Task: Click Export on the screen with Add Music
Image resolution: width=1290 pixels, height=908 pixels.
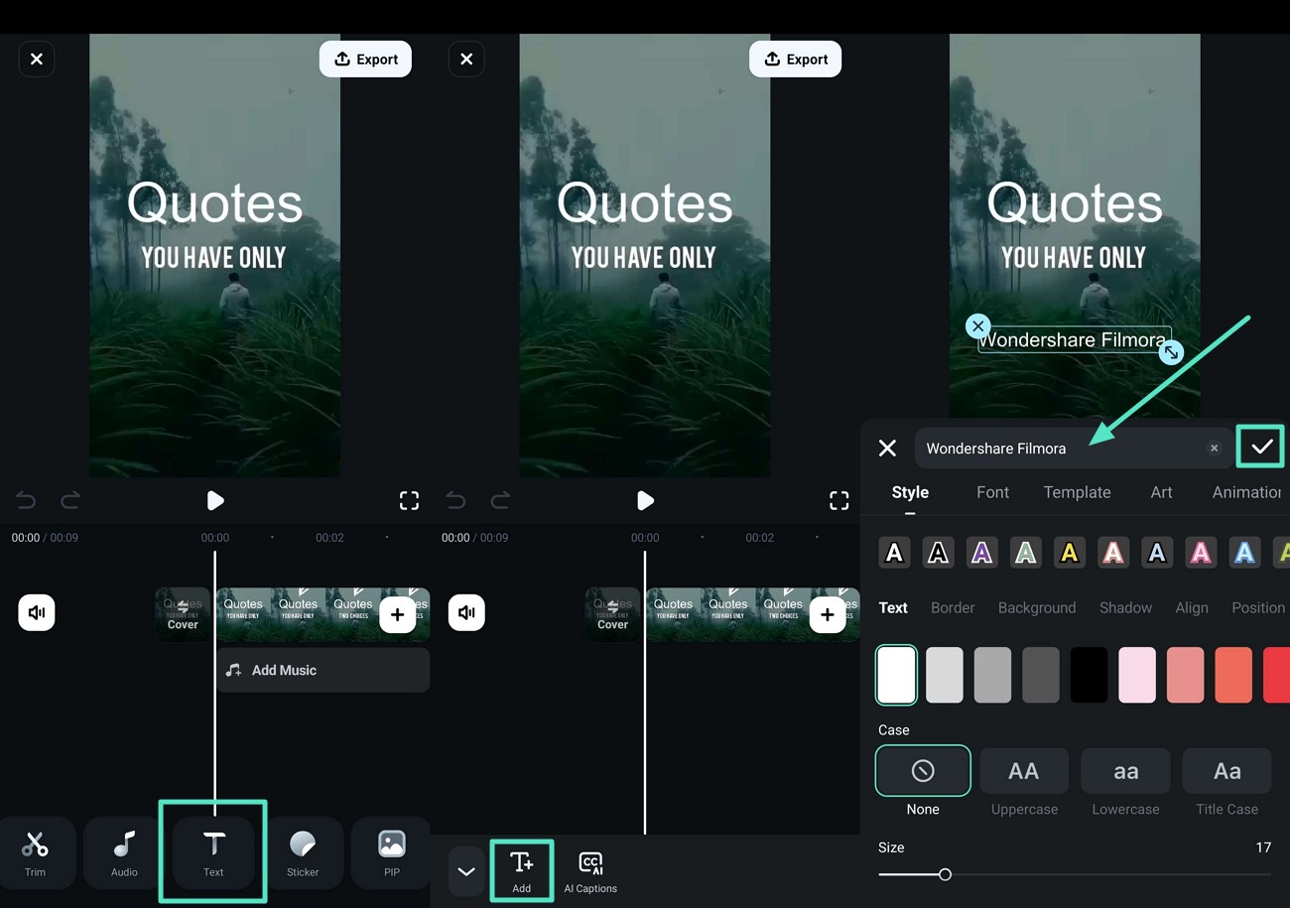Action: point(365,60)
